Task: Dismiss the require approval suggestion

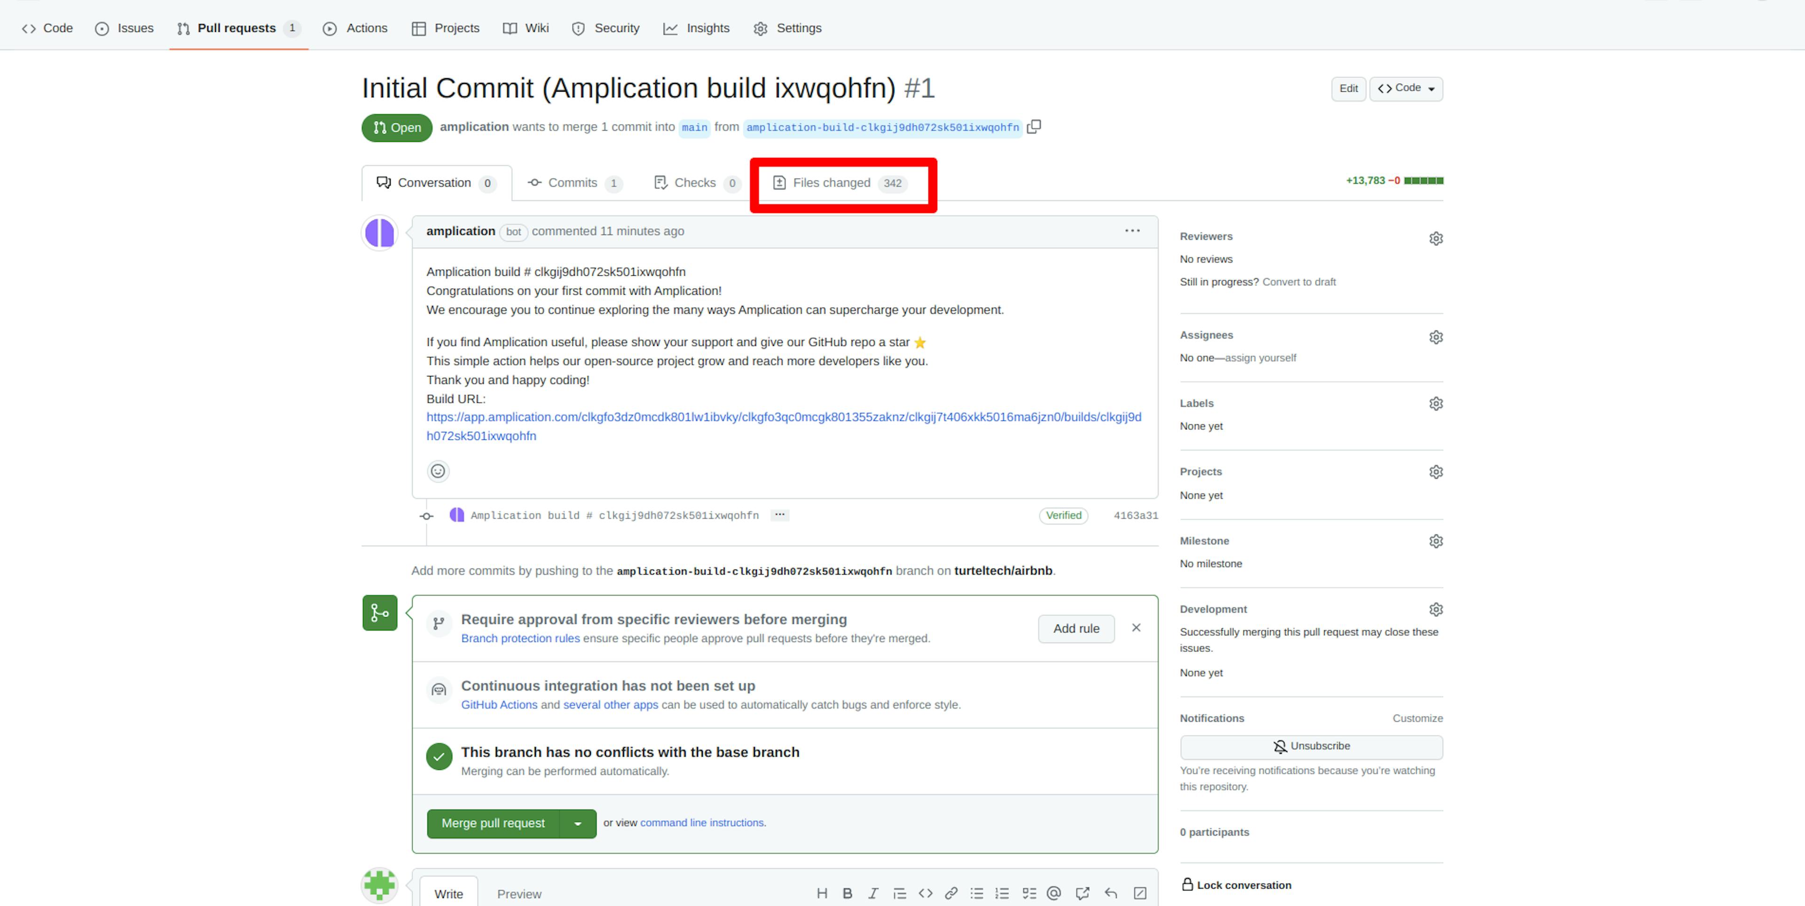Action: 1136,628
